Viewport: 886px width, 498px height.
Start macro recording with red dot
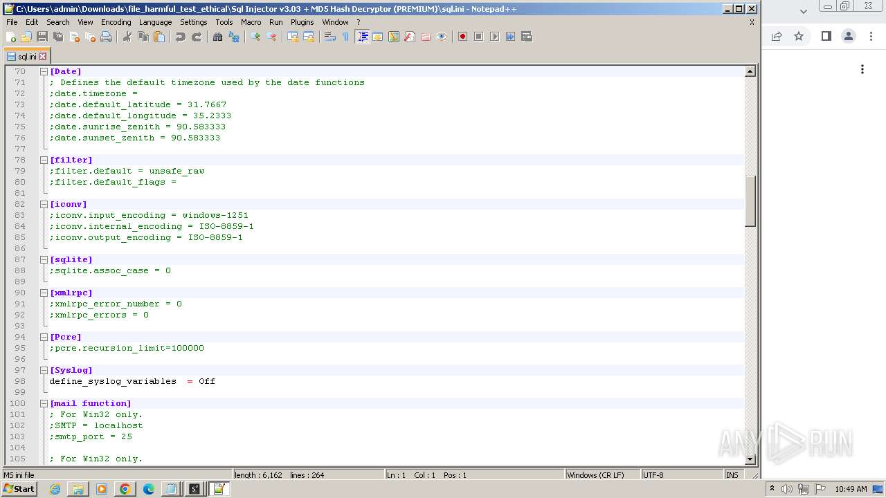(462, 37)
